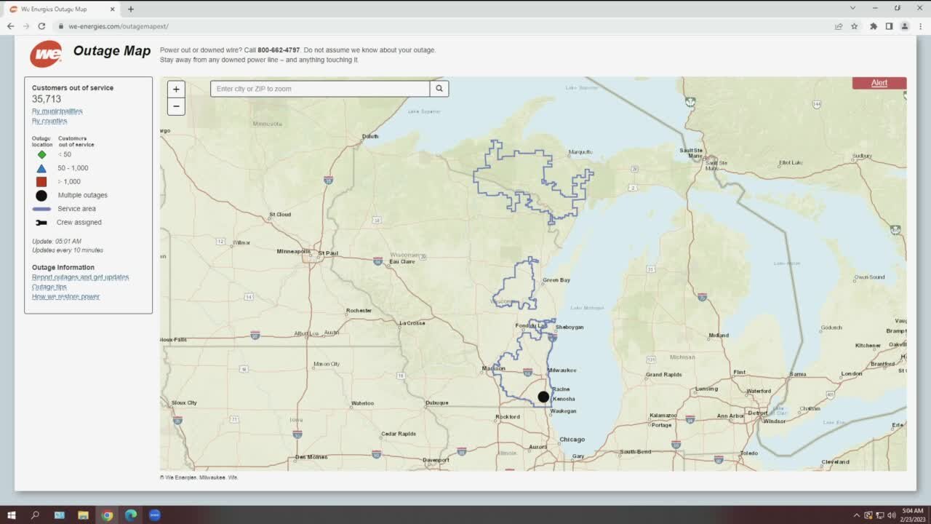Click the black circle Multiple outages legend
The image size is (931, 524).
pyautogui.click(x=41, y=195)
